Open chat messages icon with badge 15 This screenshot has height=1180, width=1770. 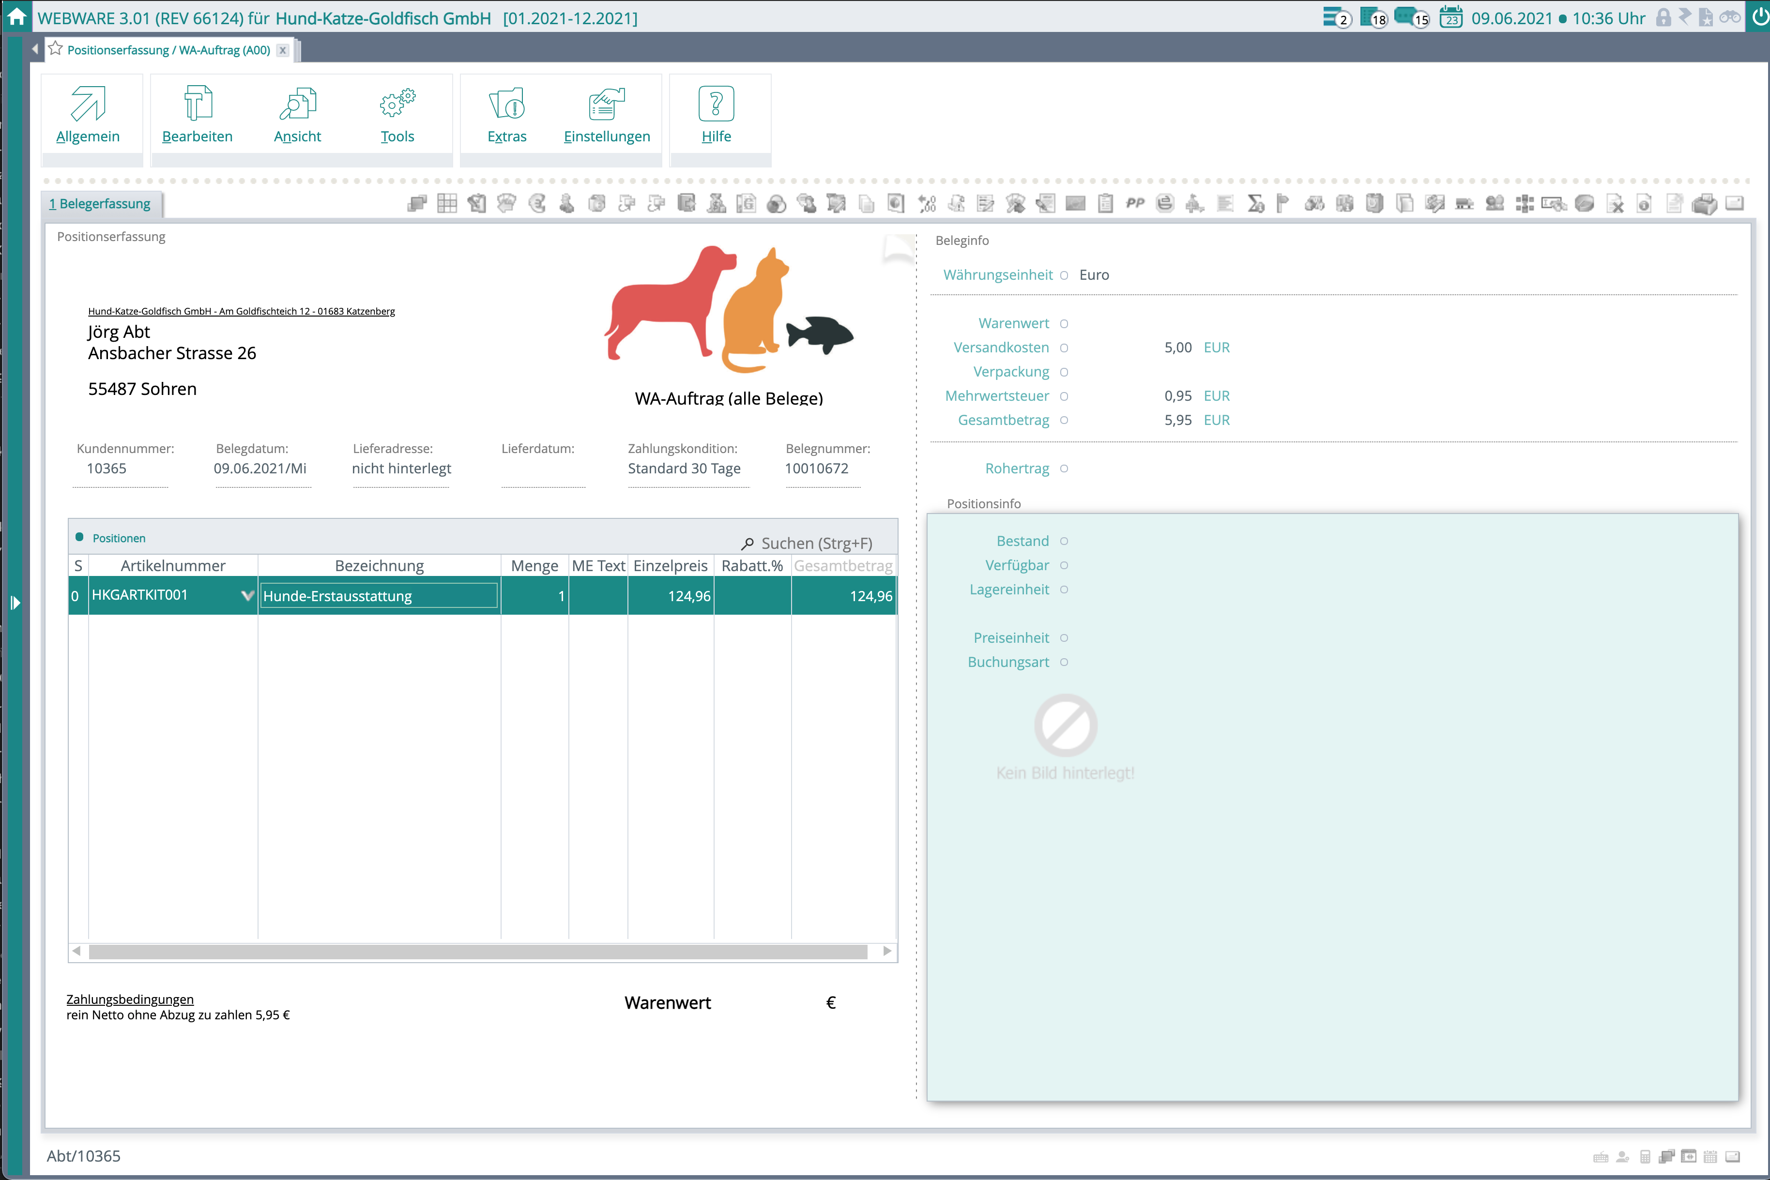coord(1407,16)
